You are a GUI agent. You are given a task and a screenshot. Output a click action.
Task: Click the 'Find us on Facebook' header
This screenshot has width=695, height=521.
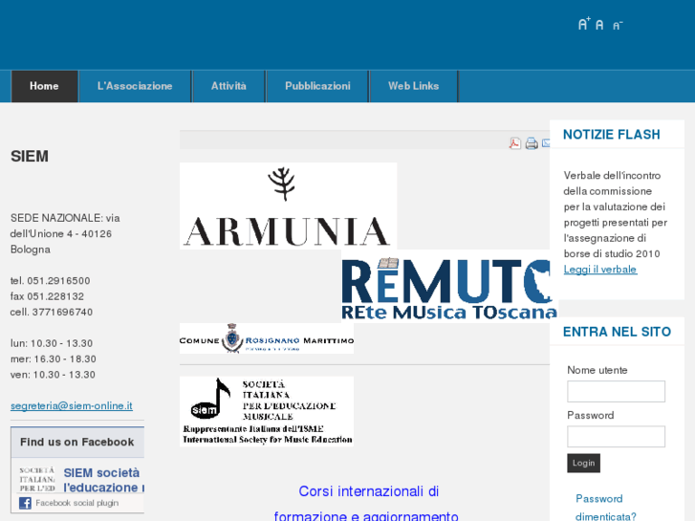[x=77, y=442]
